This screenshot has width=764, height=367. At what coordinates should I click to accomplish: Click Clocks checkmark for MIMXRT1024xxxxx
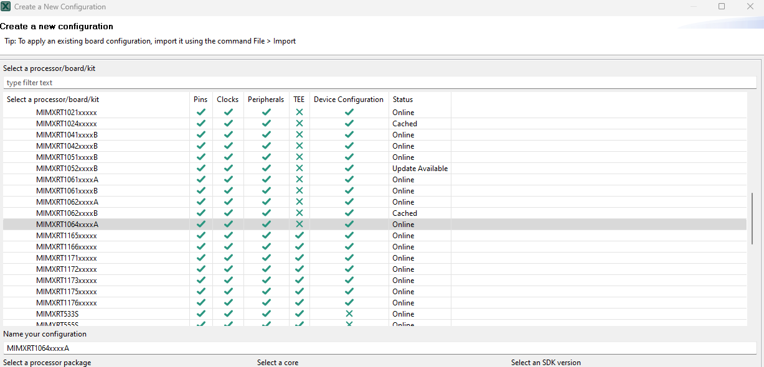228,124
